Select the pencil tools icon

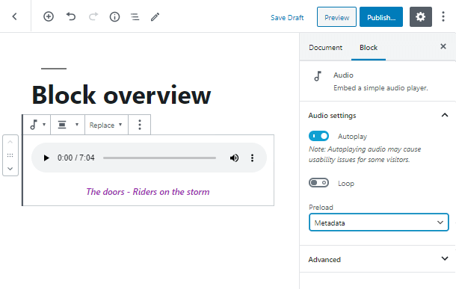pyautogui.click(x=155, y=17)
